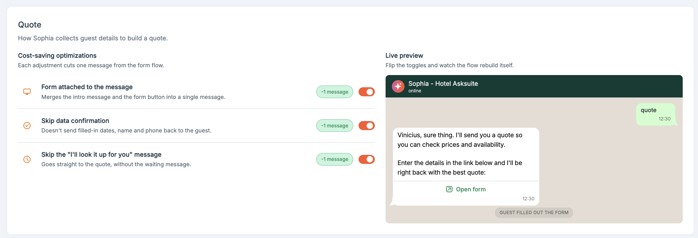
Task: Open form button in chat preview
Action: 466,189
